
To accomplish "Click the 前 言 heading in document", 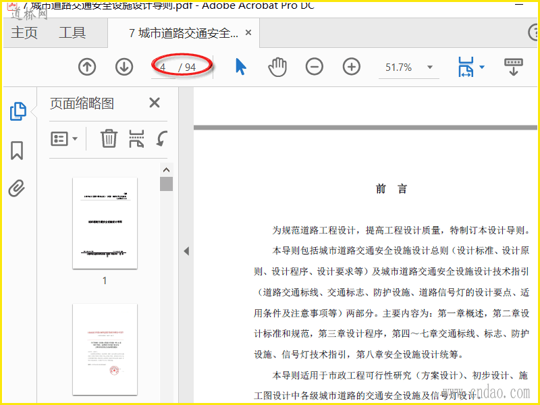I will point(391,189).
